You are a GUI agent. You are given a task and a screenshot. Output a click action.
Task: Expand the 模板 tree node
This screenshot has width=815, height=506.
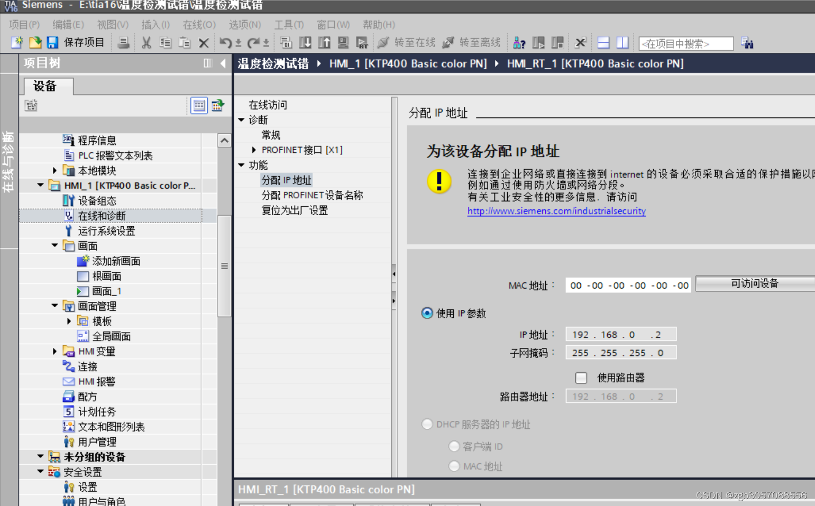pos(69,321)
